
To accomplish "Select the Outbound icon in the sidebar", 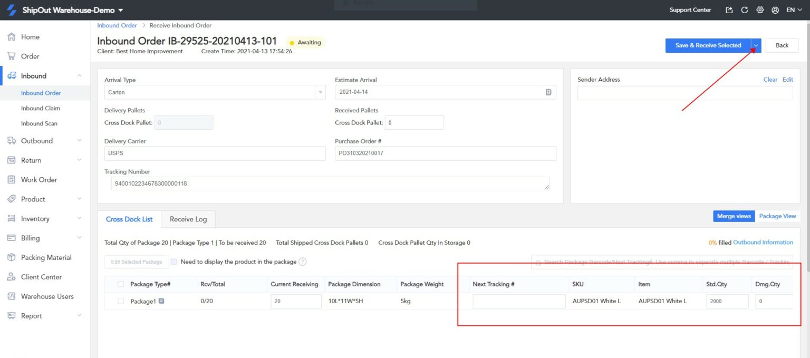I will tap(12, 141).
